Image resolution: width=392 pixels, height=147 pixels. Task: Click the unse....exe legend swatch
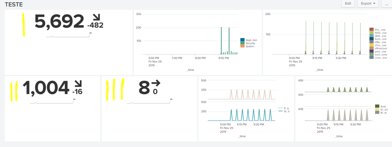click(372, 57)
